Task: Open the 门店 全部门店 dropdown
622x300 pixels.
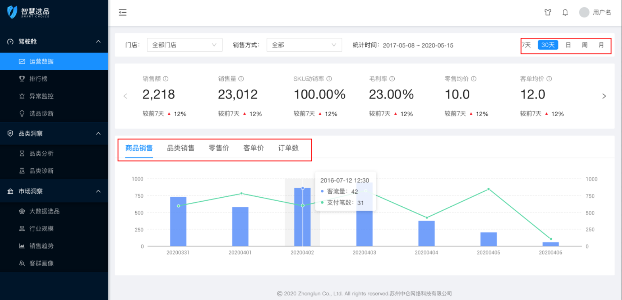Action: pyautogui.click(x=184, y=45)
